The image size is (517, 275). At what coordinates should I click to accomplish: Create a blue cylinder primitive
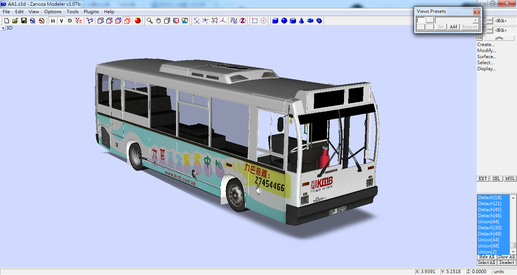(x=293, y=21)
